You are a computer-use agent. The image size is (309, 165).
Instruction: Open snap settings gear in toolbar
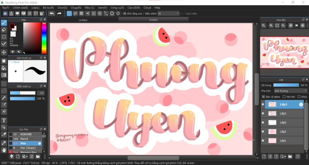click(x=118, y=13)
